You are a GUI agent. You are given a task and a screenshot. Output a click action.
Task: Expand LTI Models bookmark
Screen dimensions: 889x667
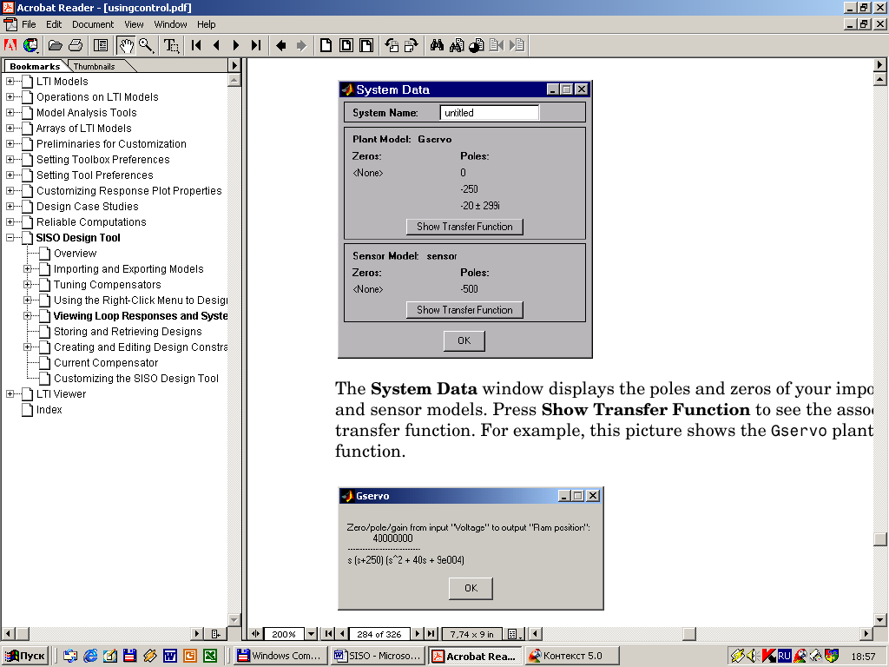(x=10, y=81)
